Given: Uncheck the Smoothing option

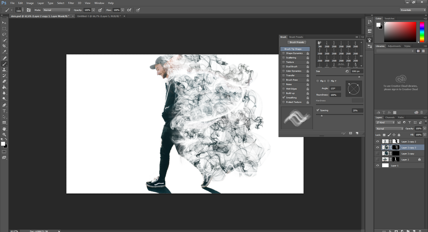Looking at the screenshot, I should 284,98.
